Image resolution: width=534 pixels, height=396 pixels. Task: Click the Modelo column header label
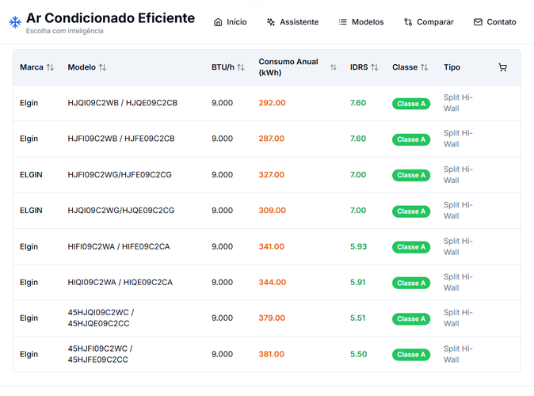click(x=82, y=67)
